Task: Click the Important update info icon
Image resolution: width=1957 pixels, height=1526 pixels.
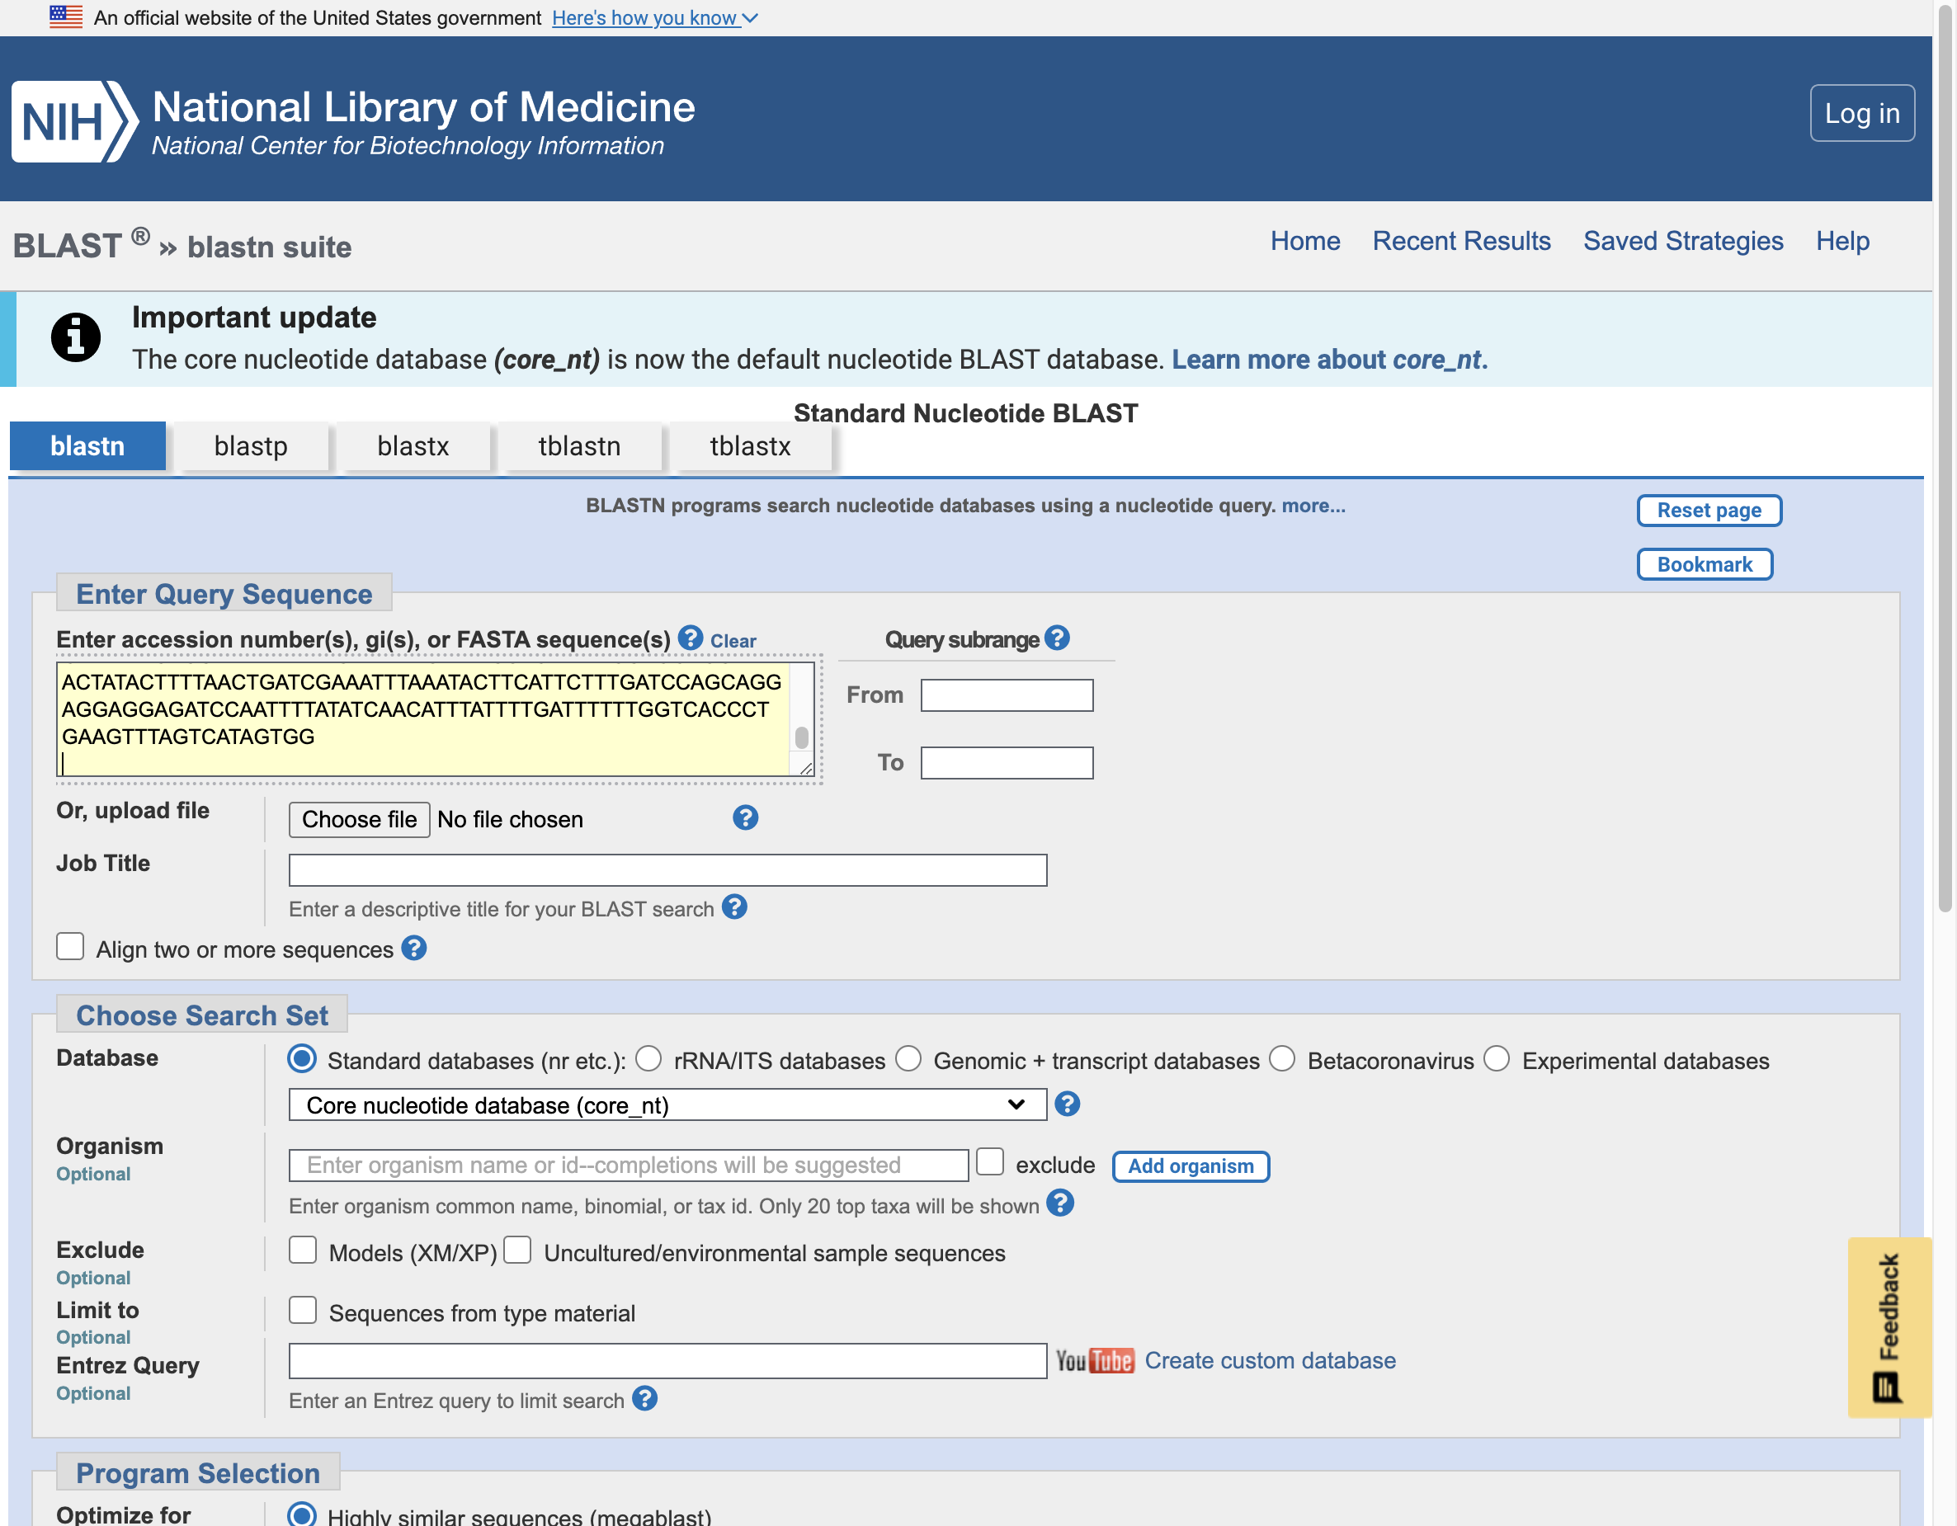Action: 75,338
